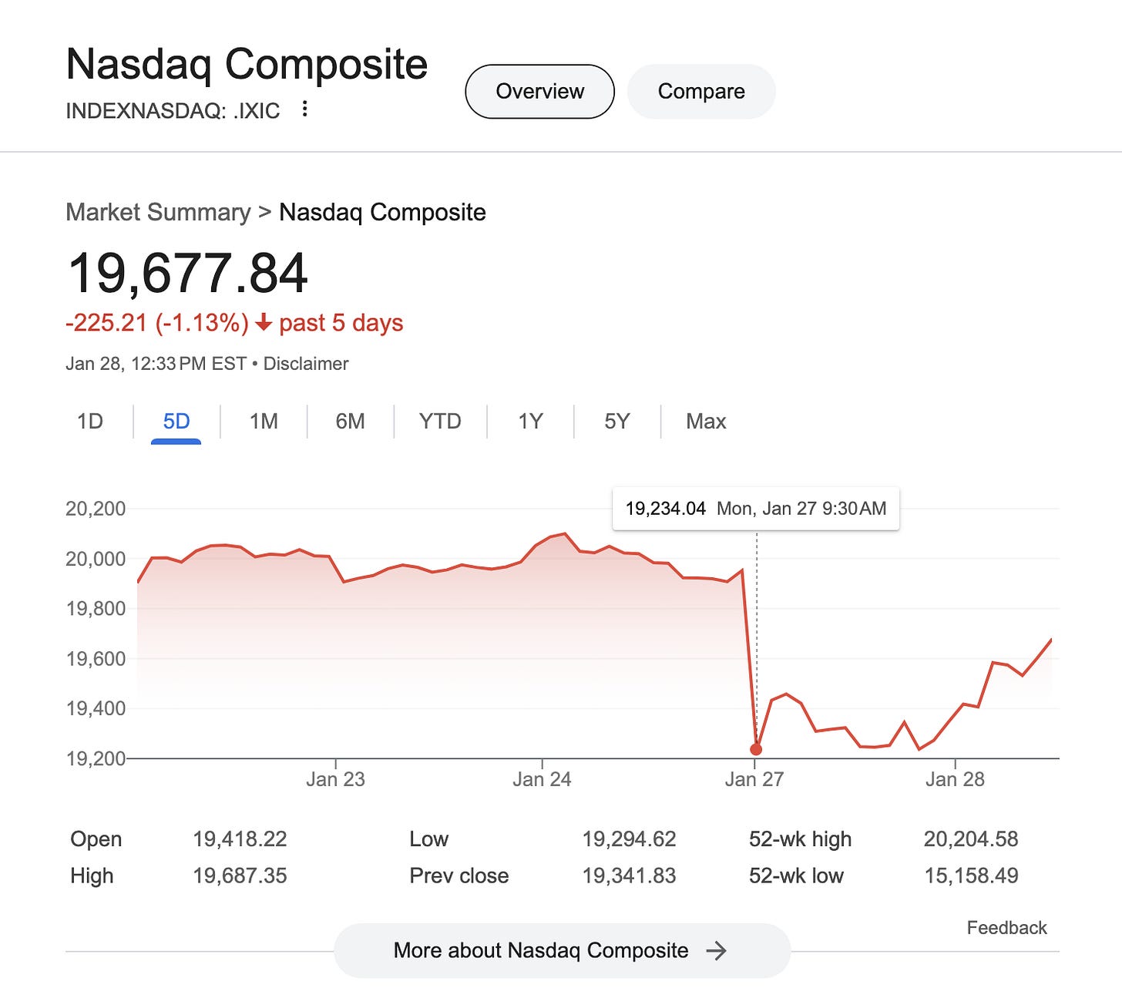1122x1005 pixels.
Task: Switch to the 1M chart view
Action: point(261,422)
